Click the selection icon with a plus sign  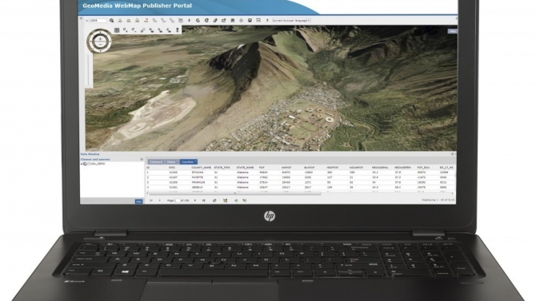pyautogui.click(x=125, y=30)
